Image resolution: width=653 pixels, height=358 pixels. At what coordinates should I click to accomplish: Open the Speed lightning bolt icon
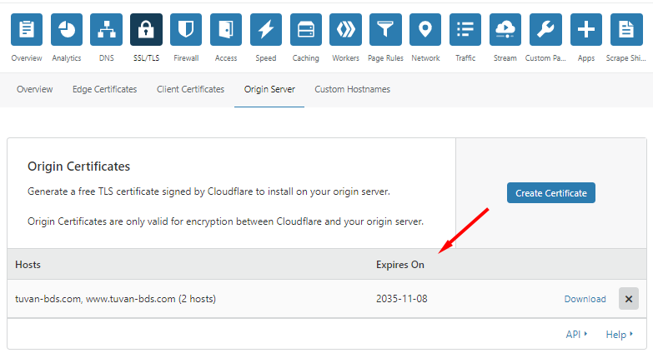coord(266,29)
